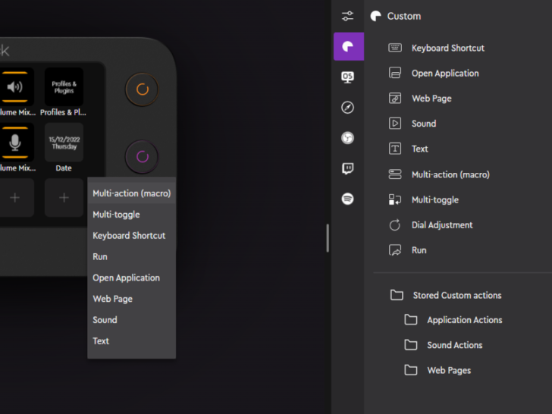This screenshot has width=552, height=414.
Task: Select Sound label in Custom list
Action: [424, 124]
